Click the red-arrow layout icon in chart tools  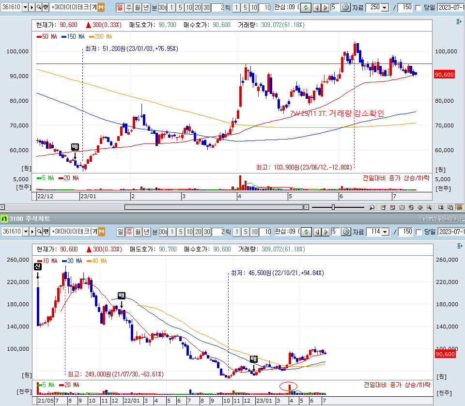(x=392, y=207)
